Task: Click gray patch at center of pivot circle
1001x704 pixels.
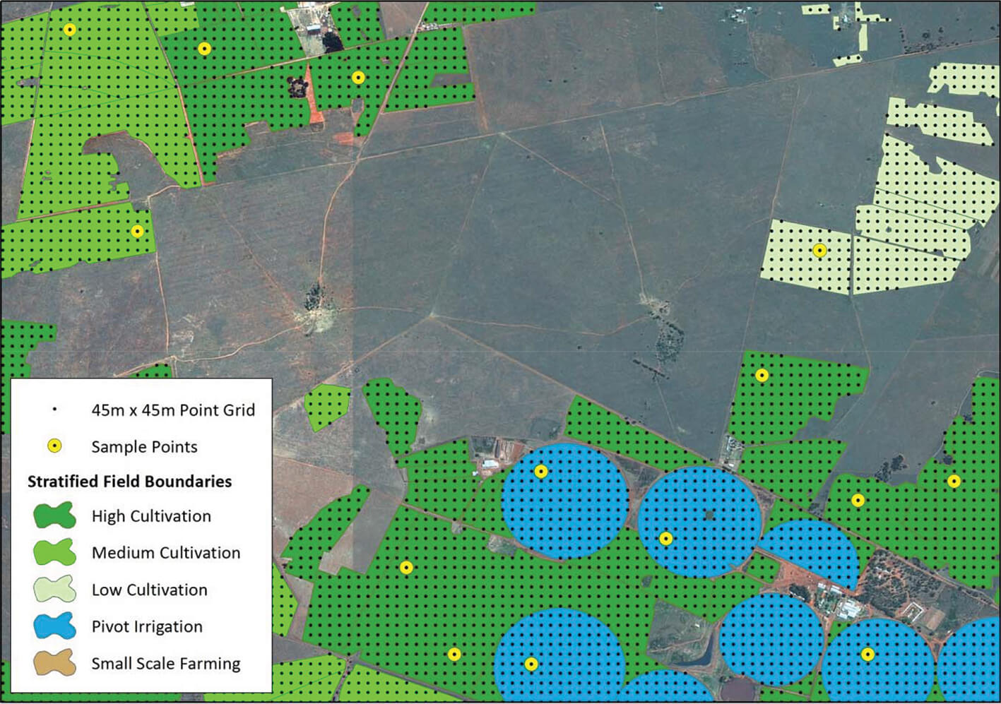Action: (x=709, y=516)
